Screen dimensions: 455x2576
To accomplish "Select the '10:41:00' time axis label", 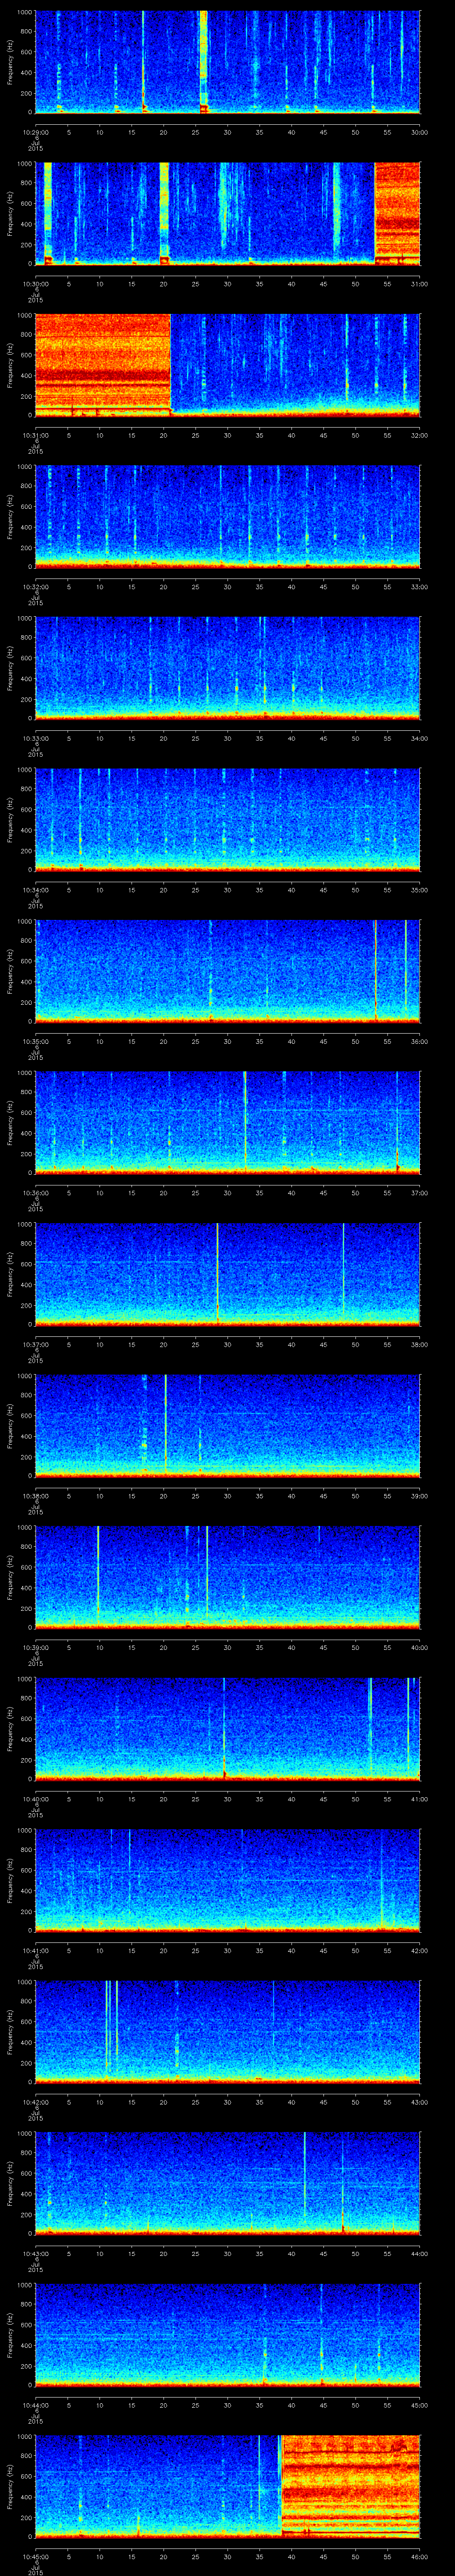I will (x=35, y=1950).
